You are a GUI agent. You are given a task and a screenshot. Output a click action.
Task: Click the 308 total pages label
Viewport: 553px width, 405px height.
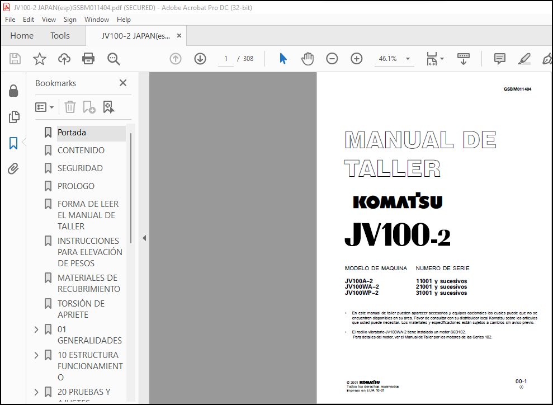tap(248, 59)
